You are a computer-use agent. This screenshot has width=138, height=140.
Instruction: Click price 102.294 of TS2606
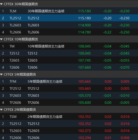coord(84,138)
